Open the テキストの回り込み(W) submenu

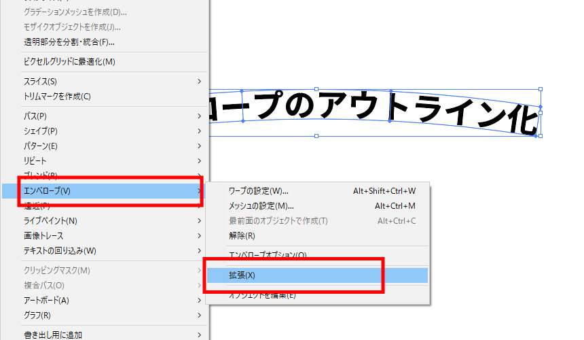(60, 251)
